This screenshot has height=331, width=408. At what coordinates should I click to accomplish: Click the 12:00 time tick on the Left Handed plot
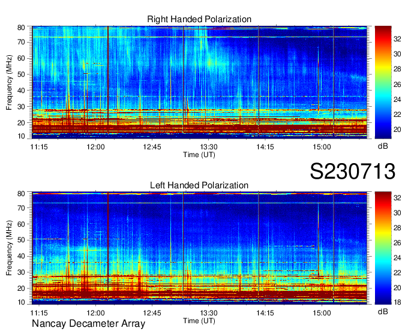tap(95, 312)
